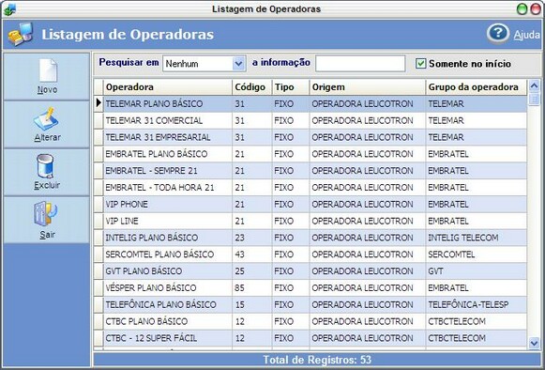Click the scrollbar up arrow
The height and width of the screenshot is (370, 545).
pyautogui.click(x=535, y=85)
